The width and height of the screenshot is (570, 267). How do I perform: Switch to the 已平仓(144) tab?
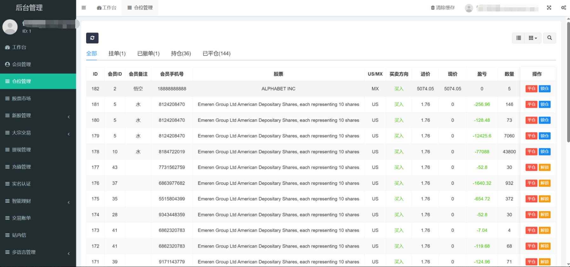216,54
